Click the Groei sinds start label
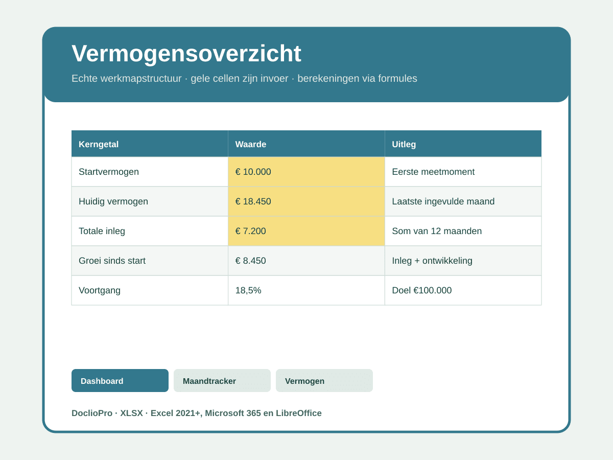Image resolution: width=613 pixels, height=460 pixels. [x=112, y=261]
